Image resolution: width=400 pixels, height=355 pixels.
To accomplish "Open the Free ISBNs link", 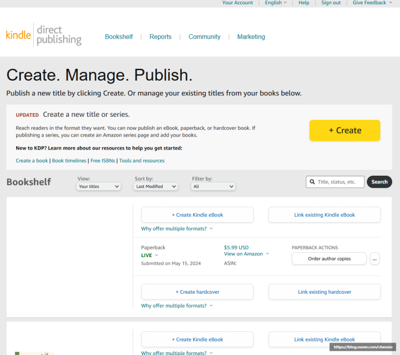I will click(x=103, y=160).
